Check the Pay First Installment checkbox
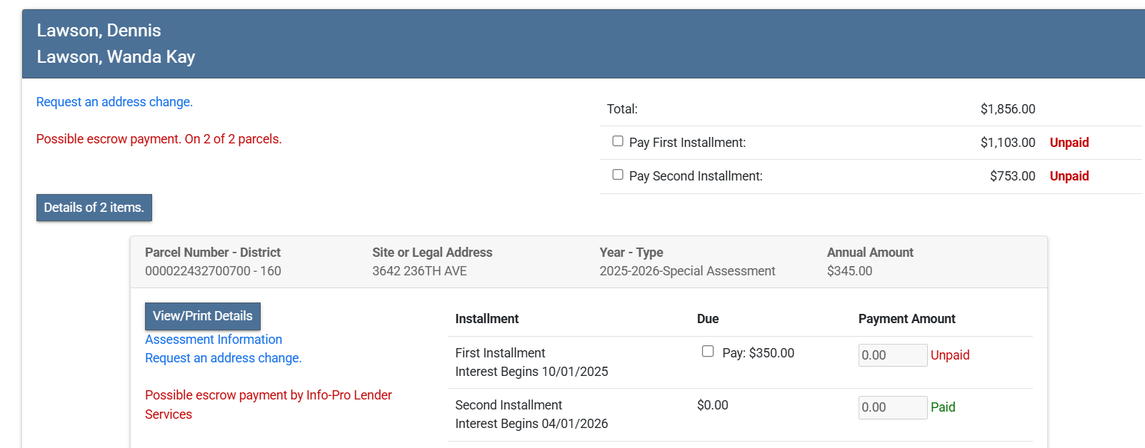 [x=618, y=141]
